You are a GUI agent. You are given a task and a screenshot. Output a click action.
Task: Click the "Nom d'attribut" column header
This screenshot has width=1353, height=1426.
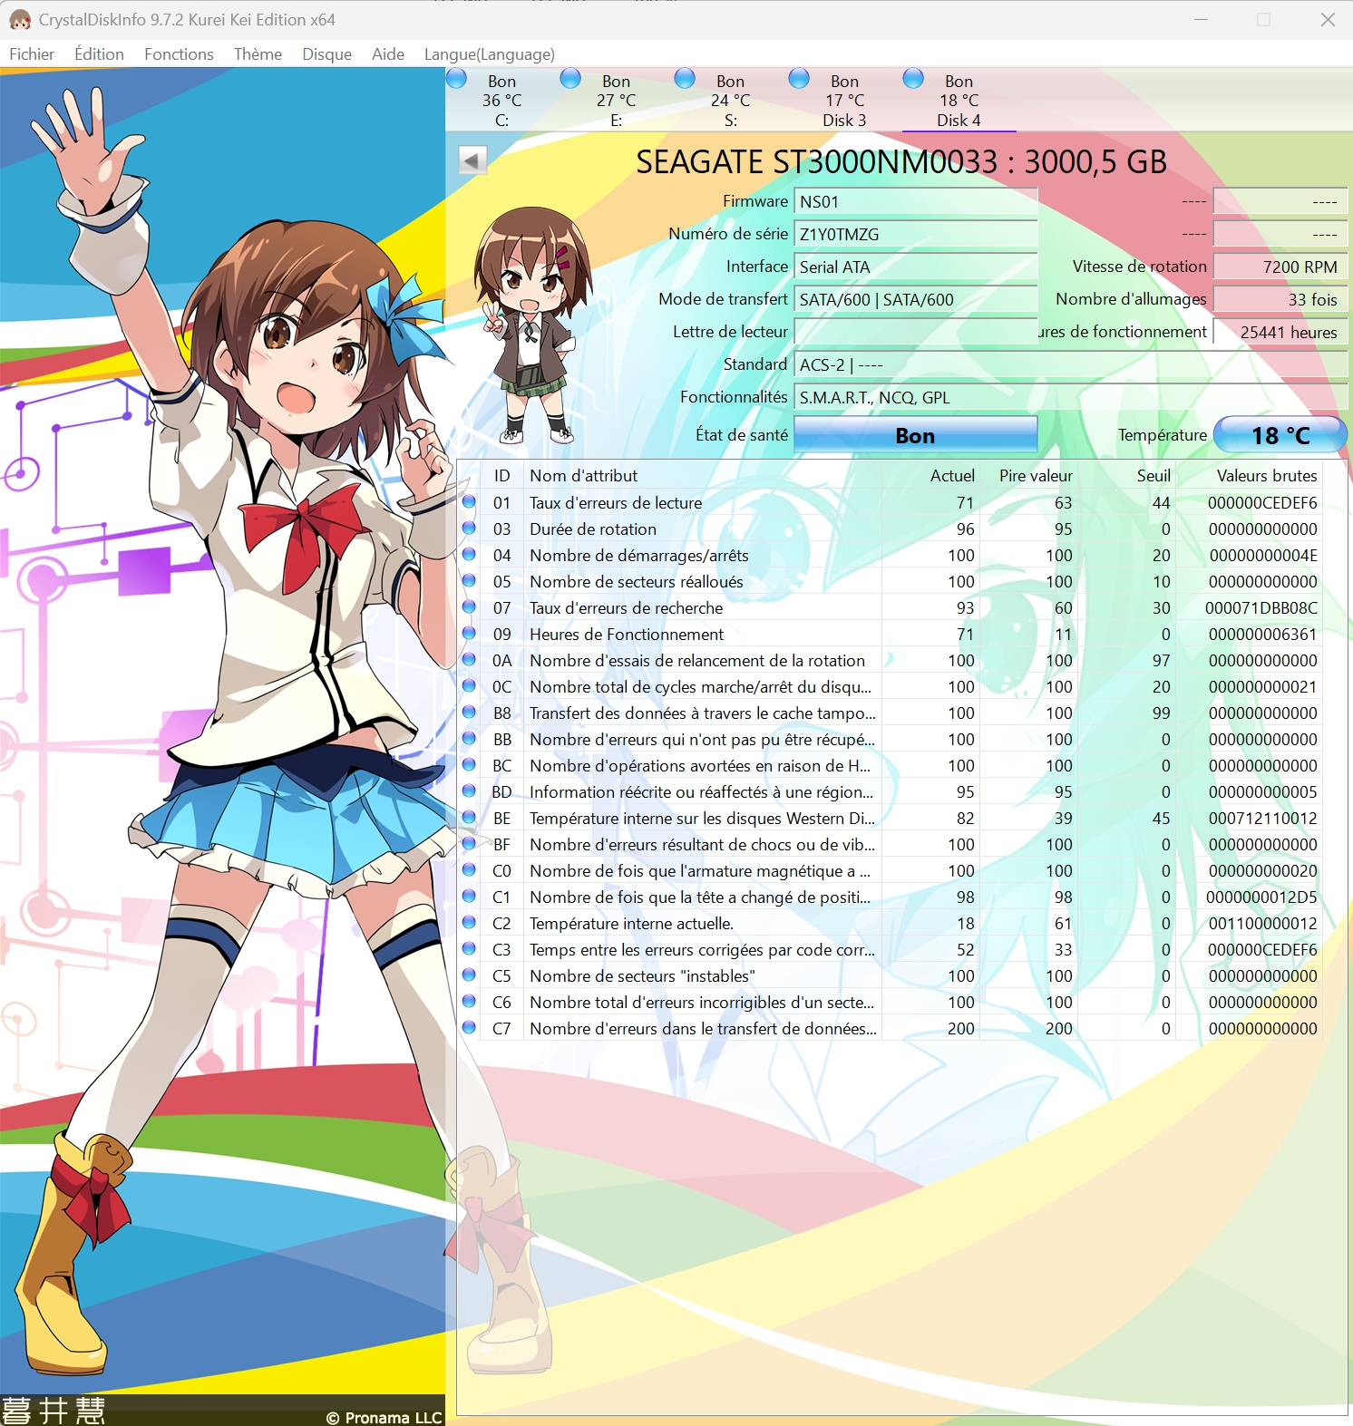click(x=702, y=475)
